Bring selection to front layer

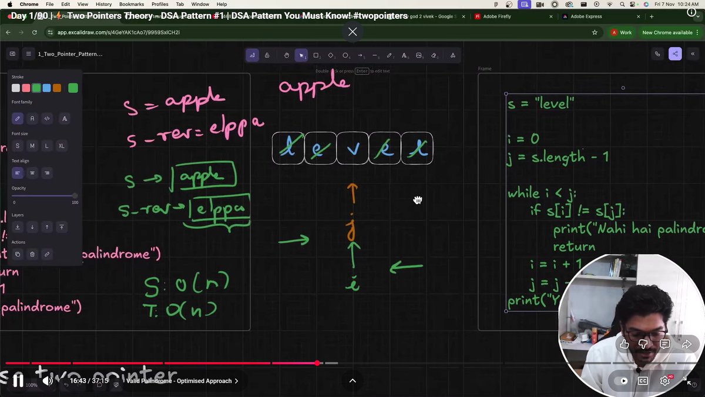click(61, 226)
